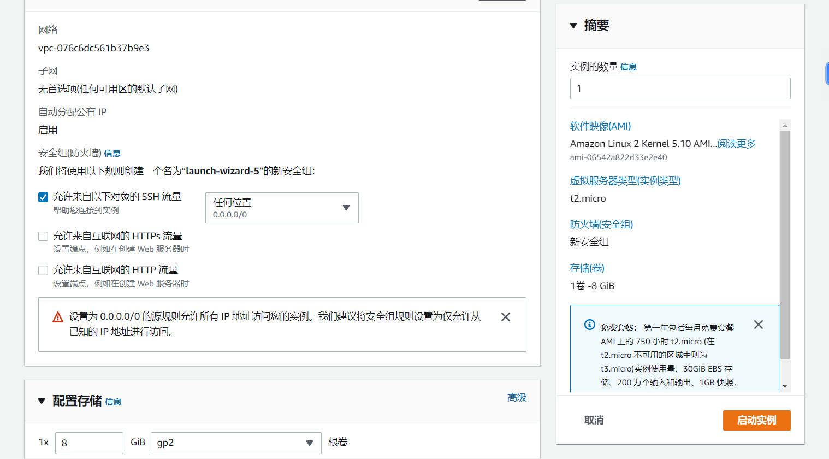Enable HTTPs traffic from the internet
This screenshot has width=829, height=459.
(43, 236)
